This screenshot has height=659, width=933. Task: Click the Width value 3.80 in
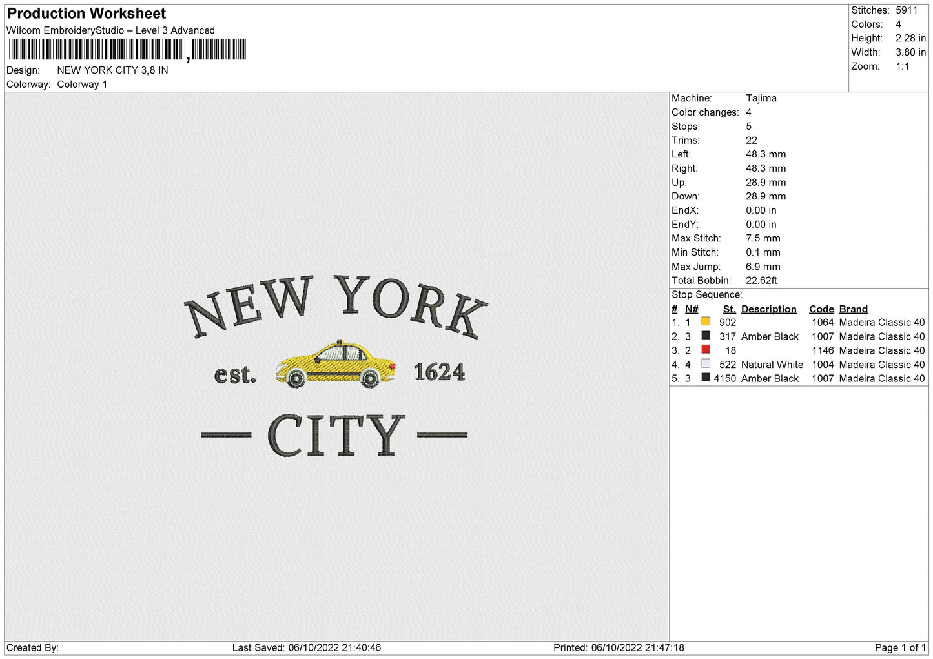pos(910,52)
